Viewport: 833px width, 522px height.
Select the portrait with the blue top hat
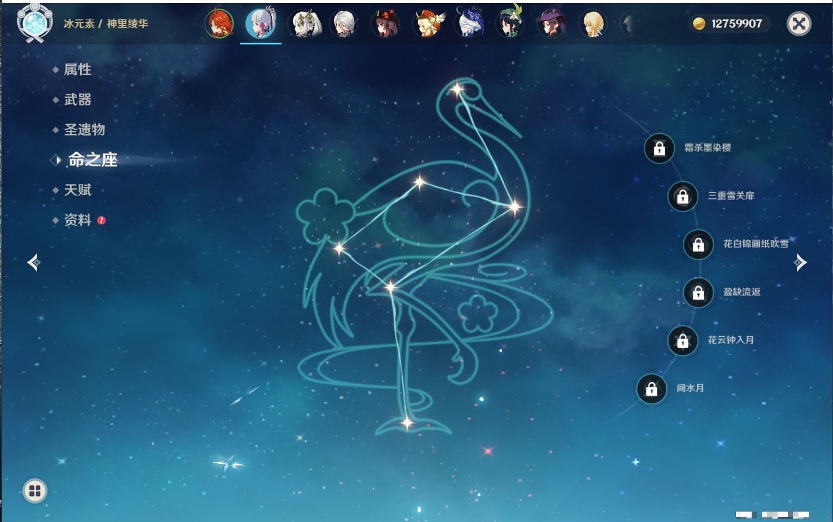pos(469,24)
